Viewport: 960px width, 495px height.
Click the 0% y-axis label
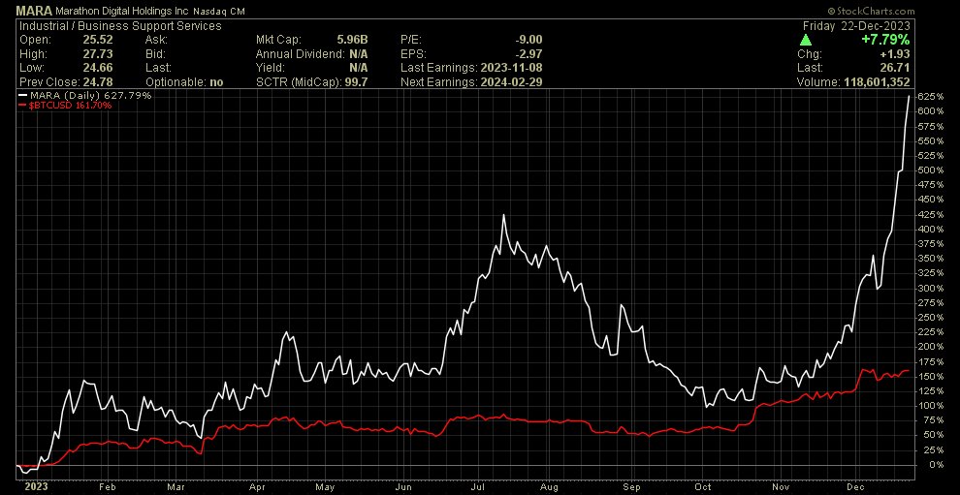click(934, 464)
